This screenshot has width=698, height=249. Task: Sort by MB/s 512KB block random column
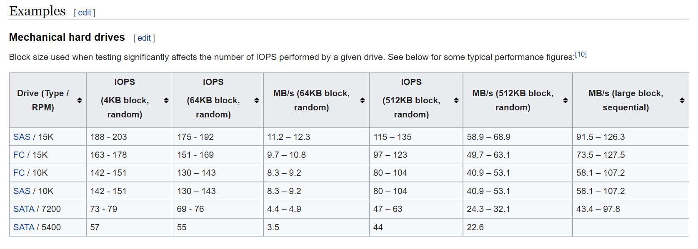565,100
